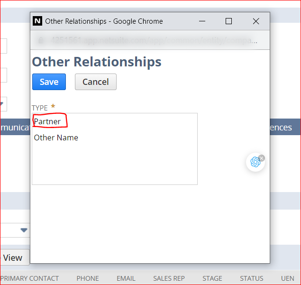The width and height of the screenshot is (301, 285).
Task: Open the ChatGPT floating assistant icon
Action: 255,162
